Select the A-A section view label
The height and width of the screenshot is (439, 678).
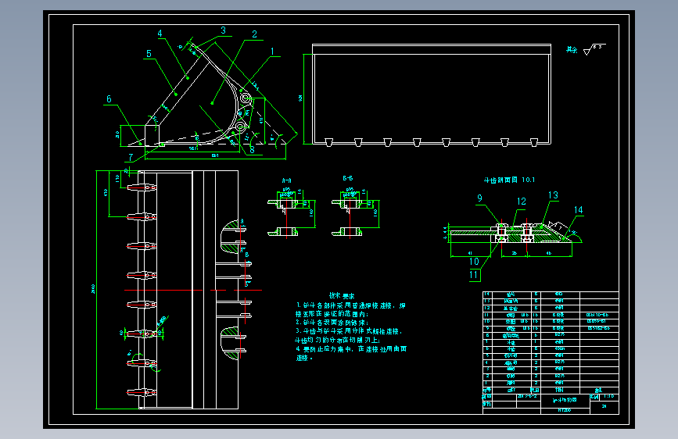tap(286, 180)
